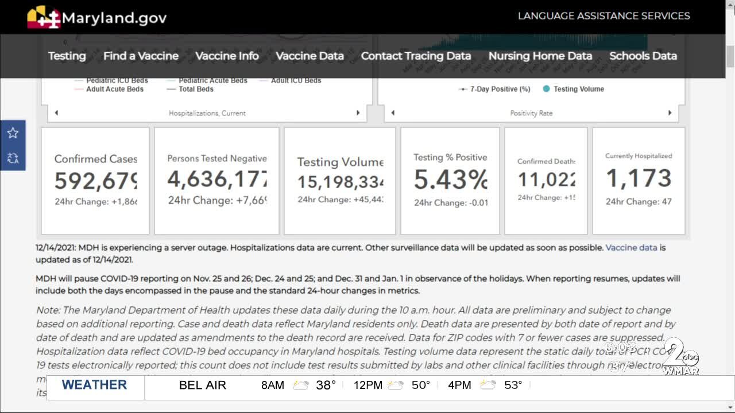Image resolution: width=735 pixels, height=413 pixels.
Task: Open Contact Tracing Data
Action: [416, 56]
